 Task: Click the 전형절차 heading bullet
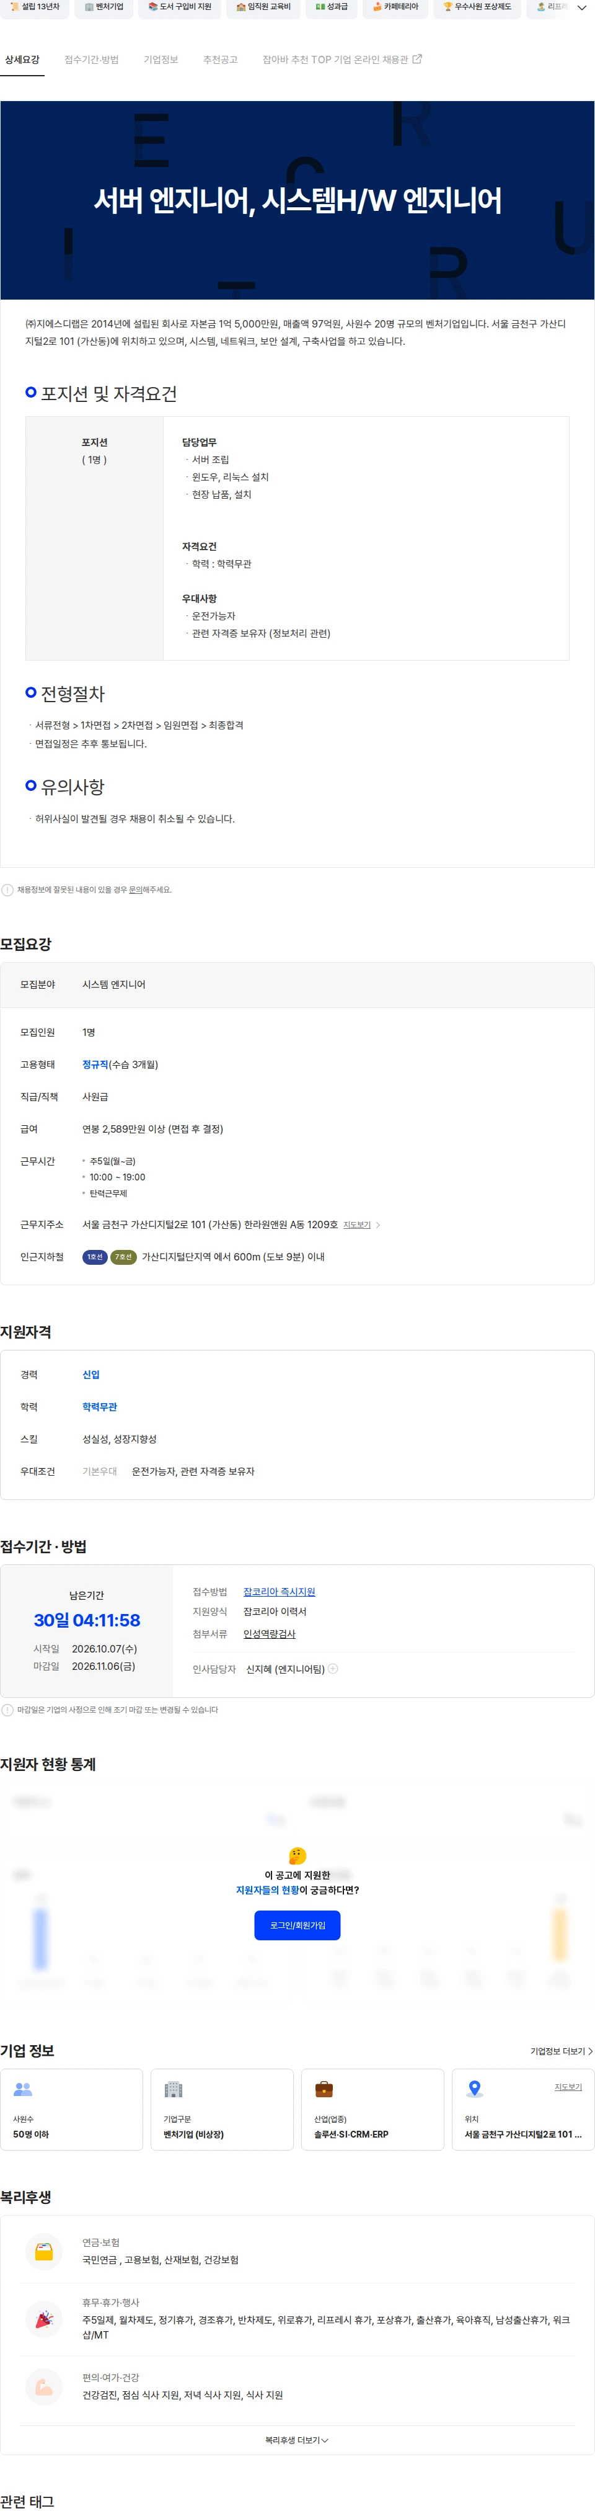click(31, 692)
